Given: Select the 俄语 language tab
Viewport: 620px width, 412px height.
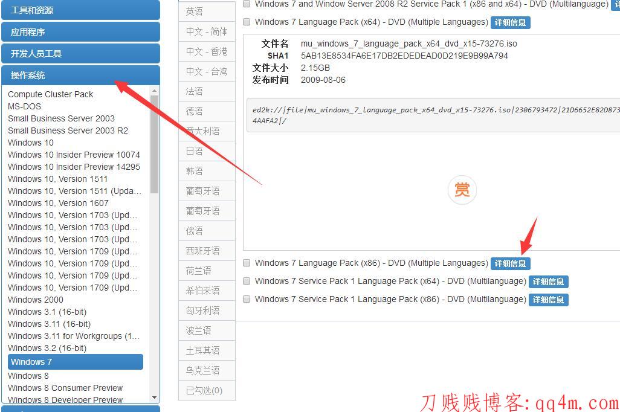Looking at the screenshot, I should [x=207, y=231].
